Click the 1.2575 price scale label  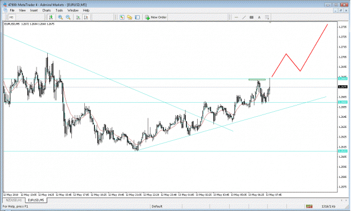343,187
